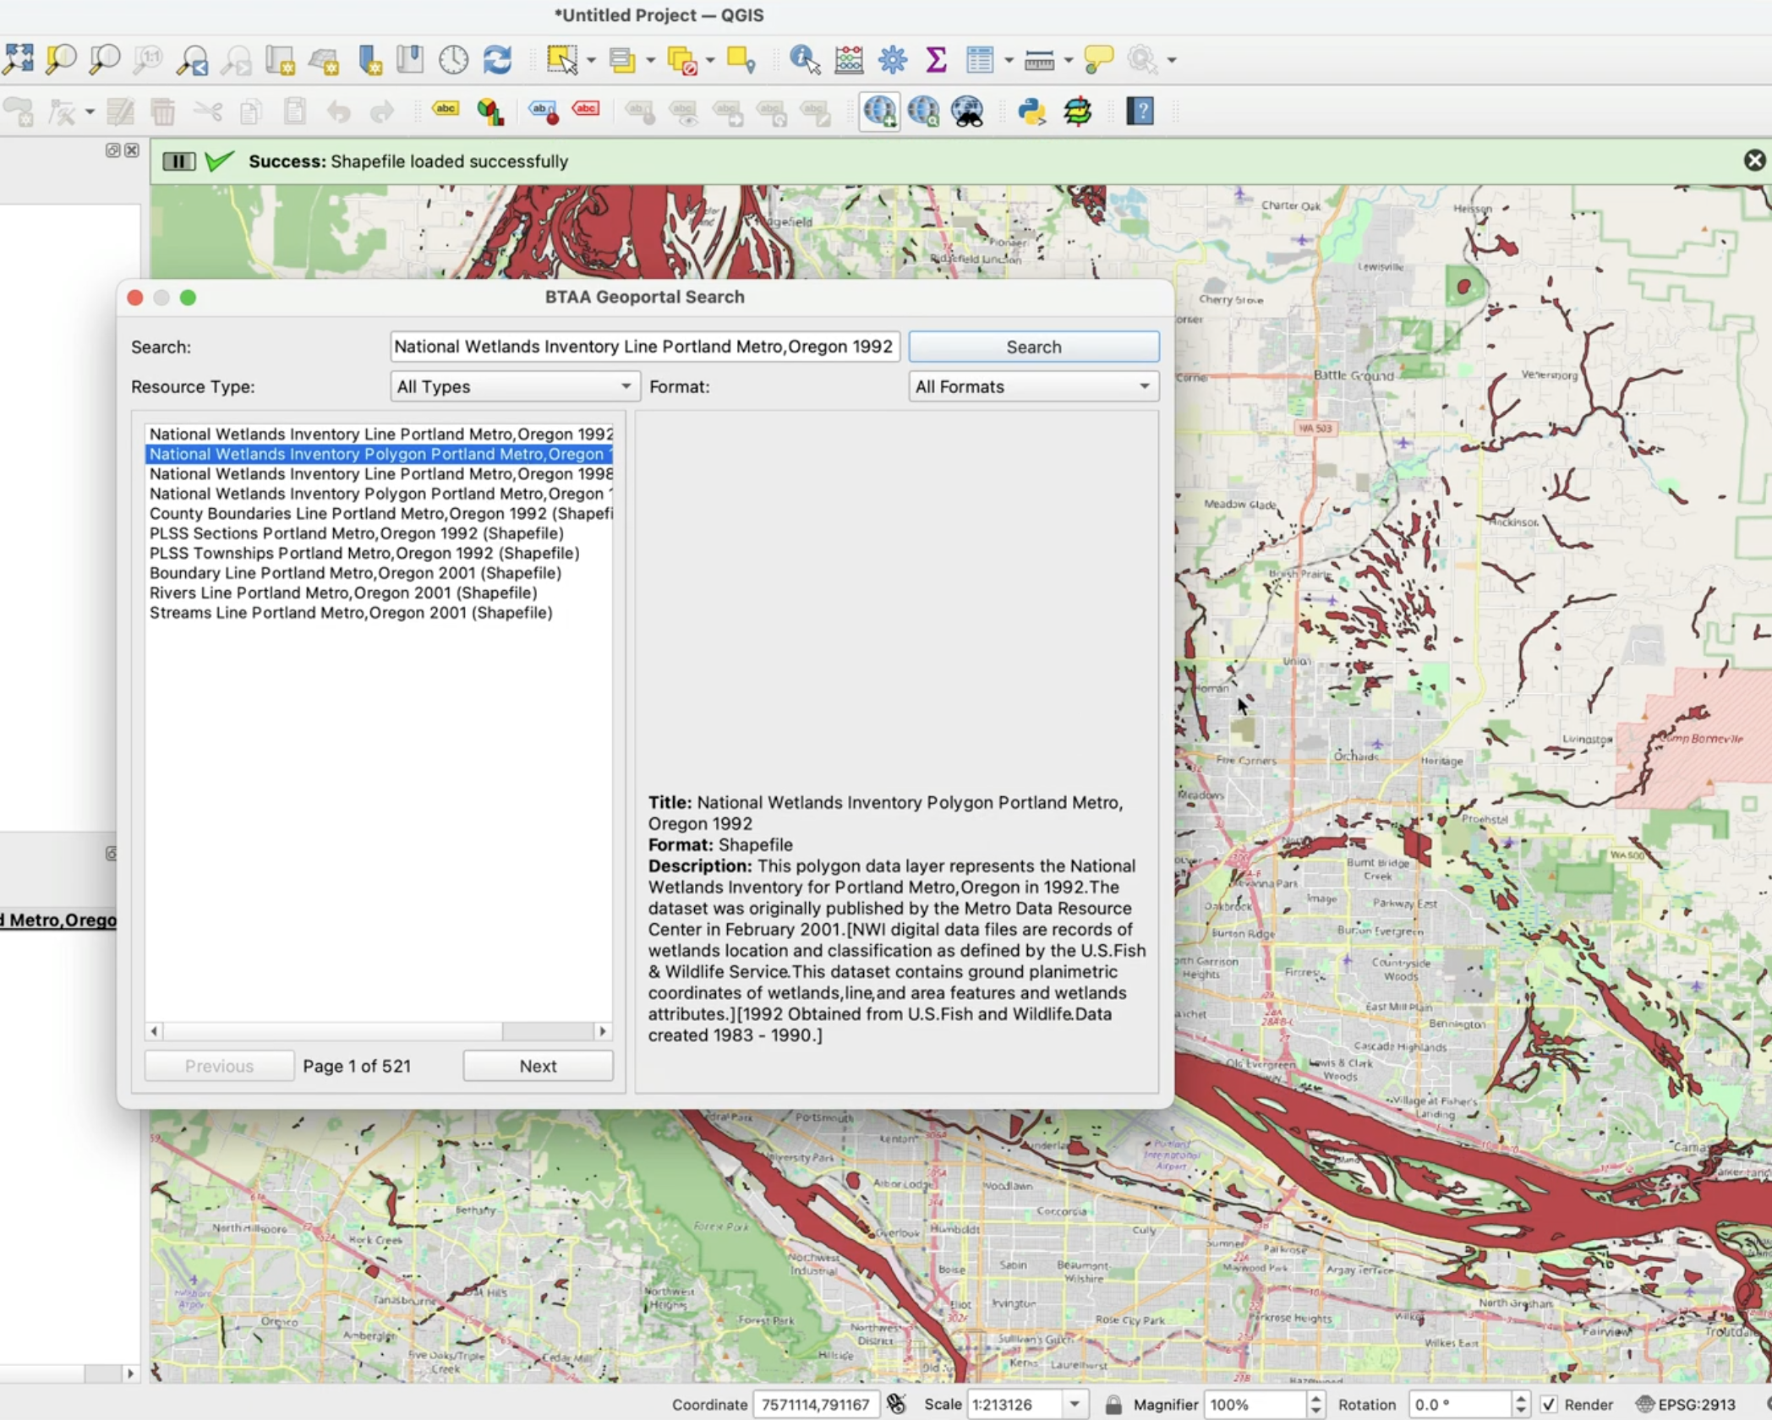Screen dimensions: 1772x1420
Task: Click the Zoom Full toolbar icon
Action: [18, 59]
